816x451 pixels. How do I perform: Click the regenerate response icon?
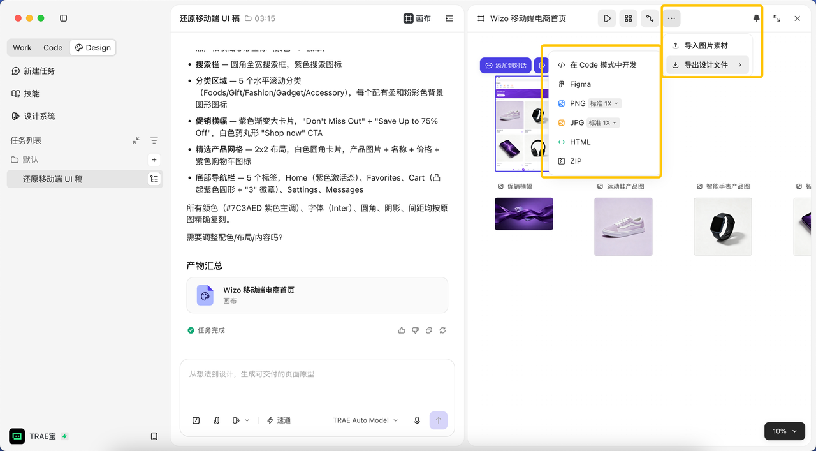[442, 330]
